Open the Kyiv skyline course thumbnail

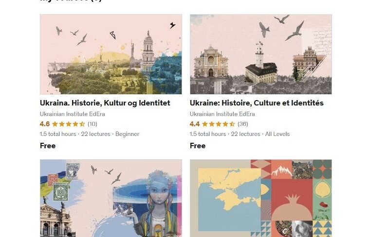click(x=111, y=54)
